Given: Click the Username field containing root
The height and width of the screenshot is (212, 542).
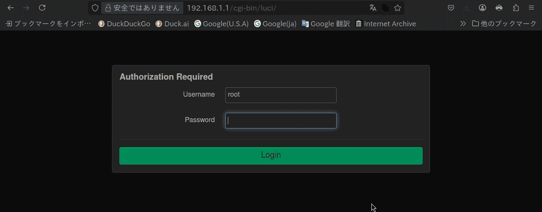Looking at the screenshot, I should click(x=281, y=95).
